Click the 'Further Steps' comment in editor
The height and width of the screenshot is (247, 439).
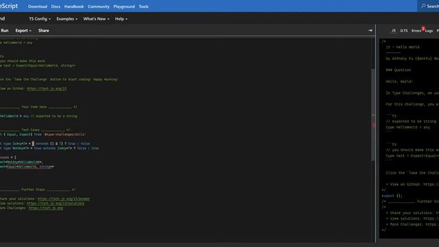click(38, 189)
